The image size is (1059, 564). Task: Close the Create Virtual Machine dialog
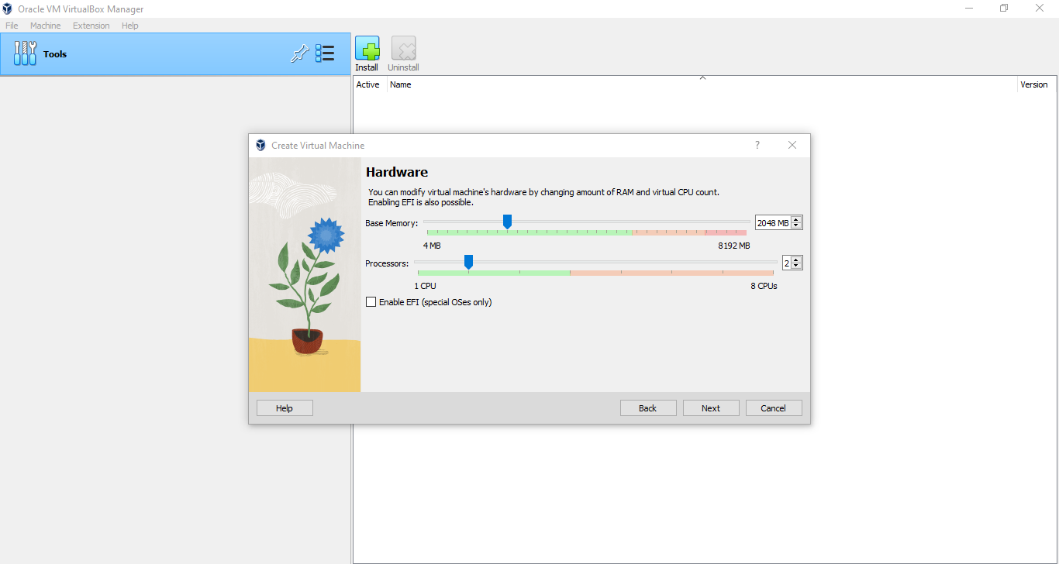[x=792, y=145]
